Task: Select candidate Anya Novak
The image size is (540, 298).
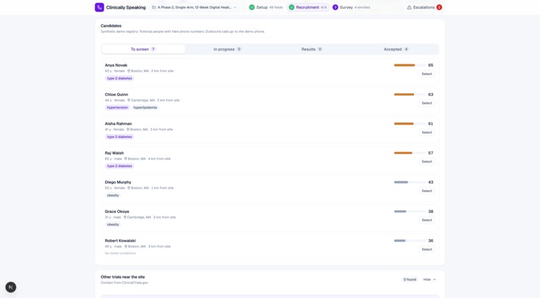Action: point(427,74)
